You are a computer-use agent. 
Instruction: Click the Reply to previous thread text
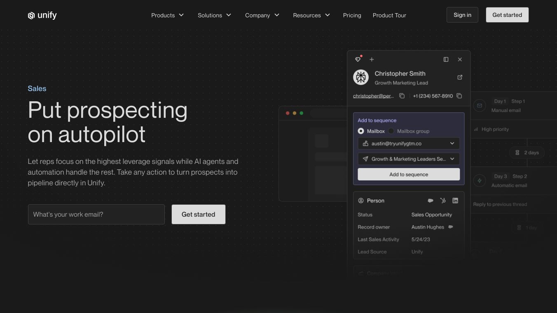coord(500,204)
